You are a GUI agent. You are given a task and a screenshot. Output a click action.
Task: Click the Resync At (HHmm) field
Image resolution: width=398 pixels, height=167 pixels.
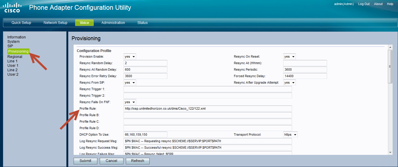(305, 63)
